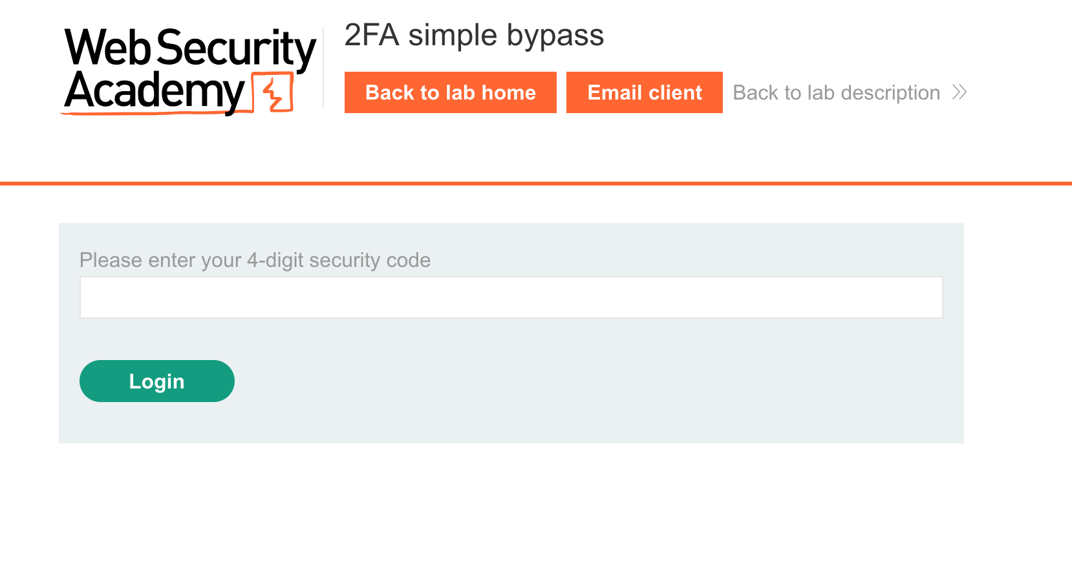The width and height of the screenshot is (1072, 574).
Task: Click the "Please enter your 4-digit security code" label
Action: coord(255,260)
